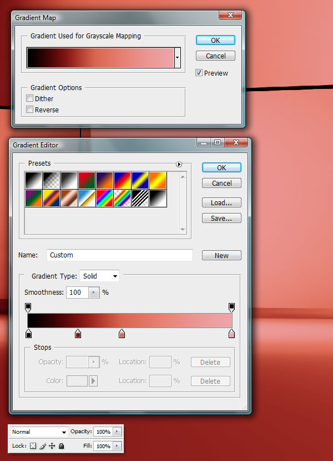Select the dark red color stop
The image size is (333, 461).
(78, 334)
